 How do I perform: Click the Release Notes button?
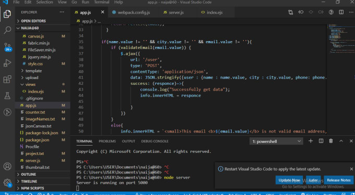tap(339, 180)
